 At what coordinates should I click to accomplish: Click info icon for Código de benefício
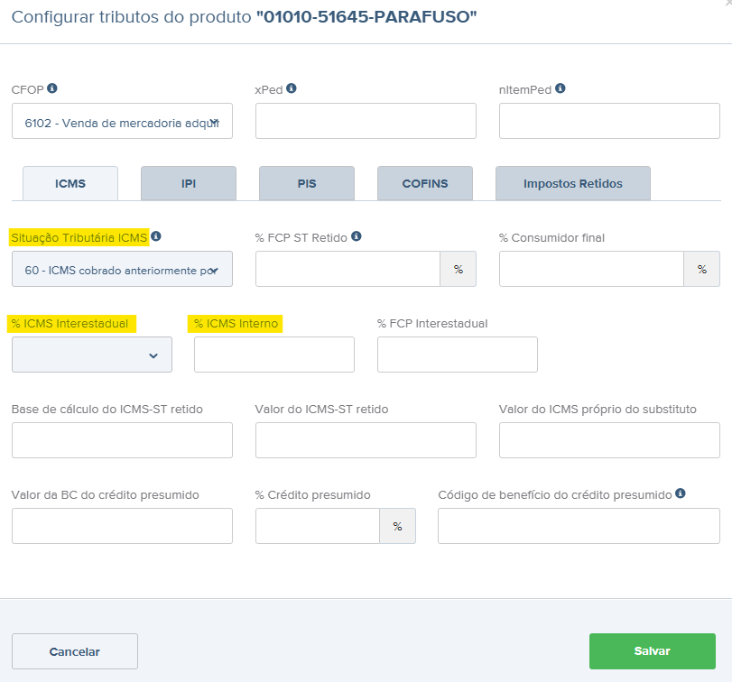(681, 493)
